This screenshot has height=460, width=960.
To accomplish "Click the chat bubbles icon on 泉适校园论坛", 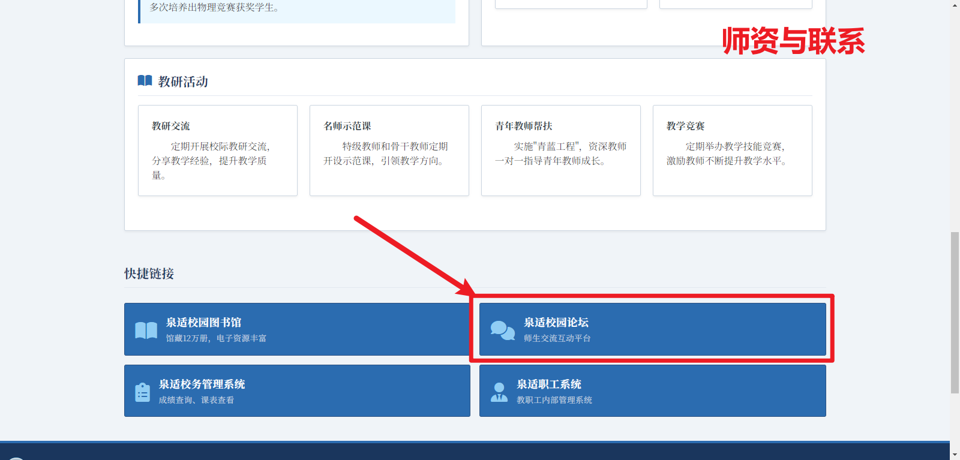I will [502, 330].
